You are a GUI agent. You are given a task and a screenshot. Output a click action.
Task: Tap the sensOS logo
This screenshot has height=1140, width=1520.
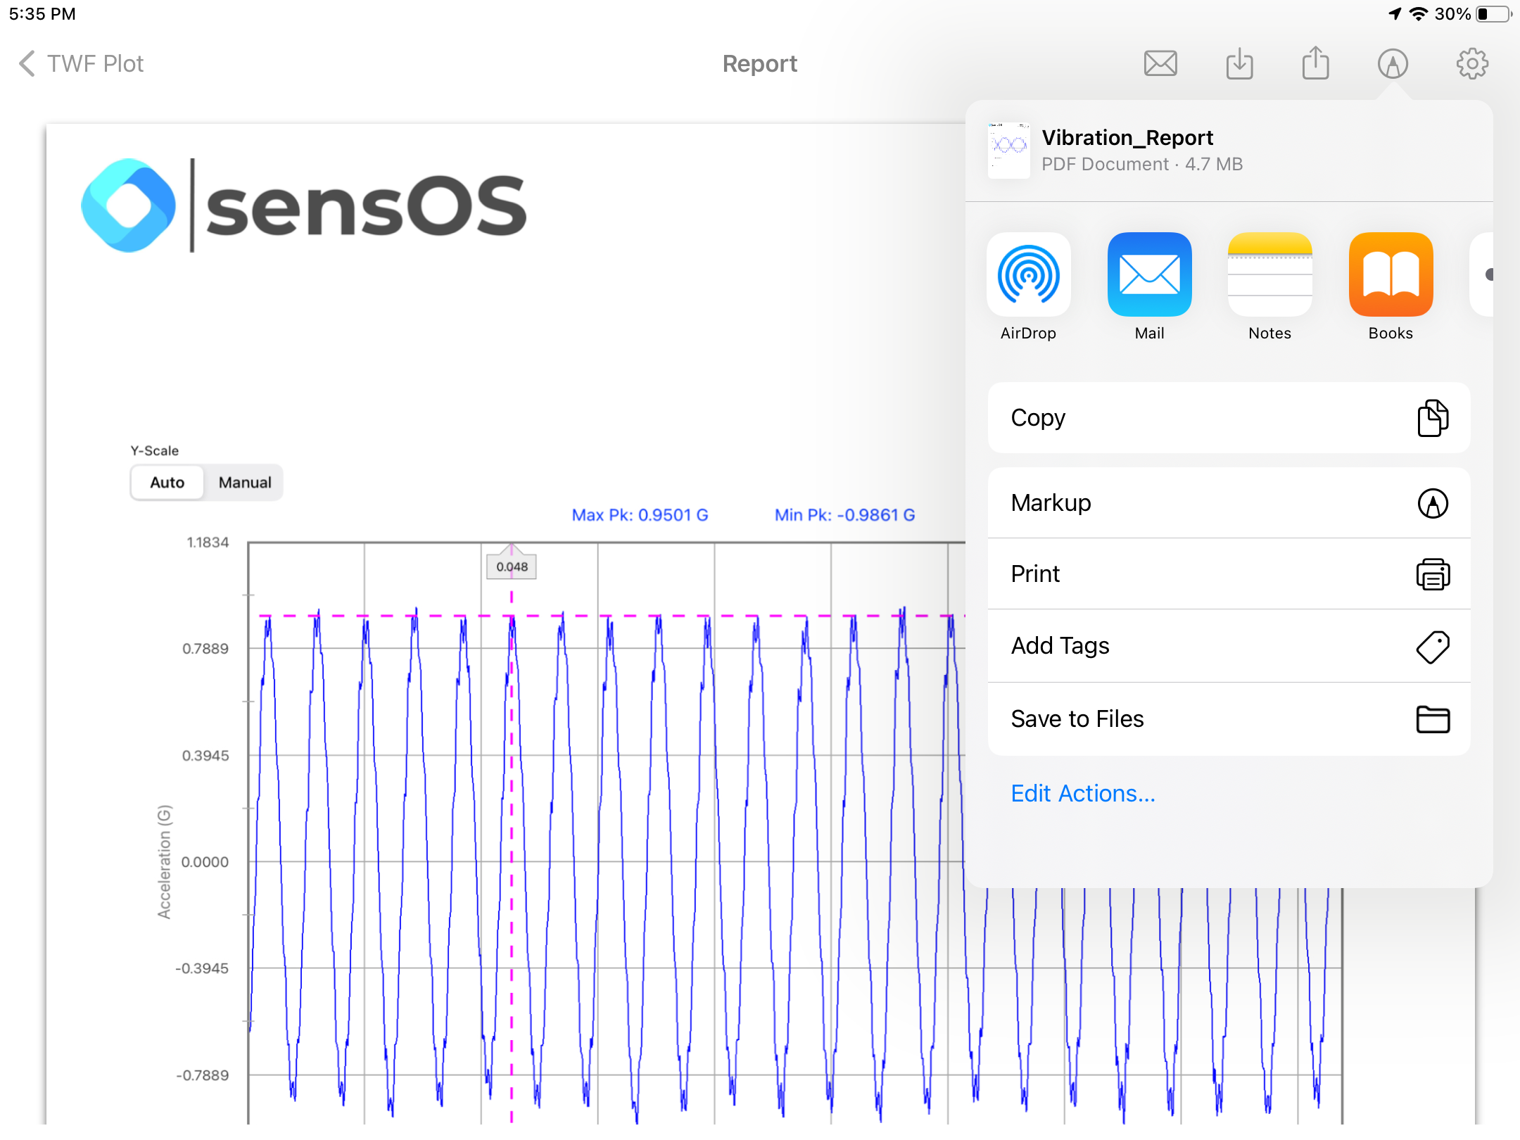pyautogui.click(x=303, y=205)
